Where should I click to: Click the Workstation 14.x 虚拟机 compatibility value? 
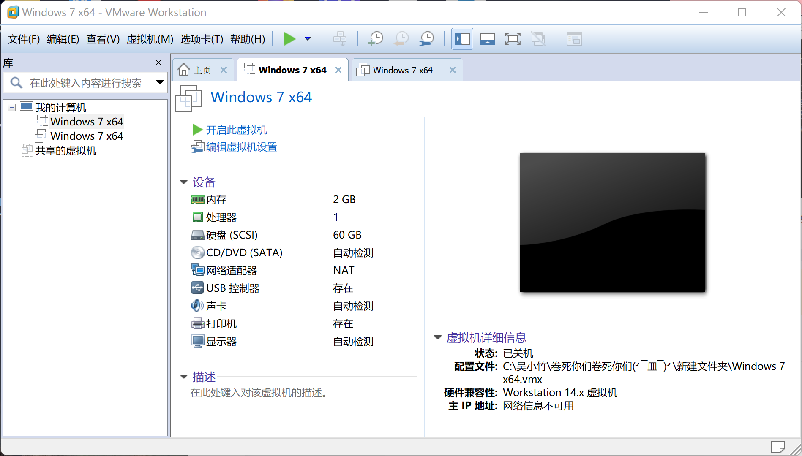point(560,393)
